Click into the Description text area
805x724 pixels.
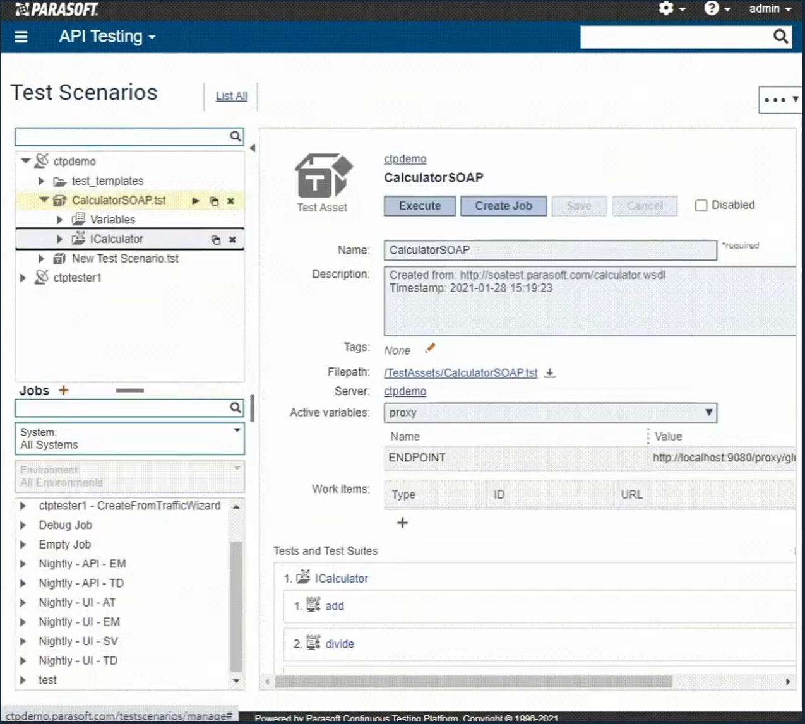click(590, 301)
